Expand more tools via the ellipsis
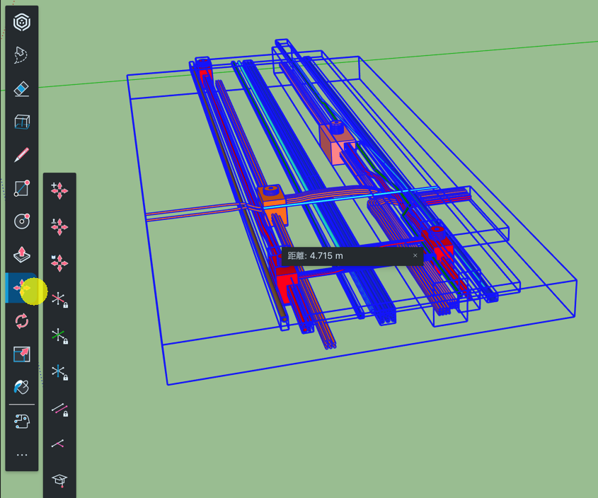Screen dimensions: 598x498 point(22,455)
